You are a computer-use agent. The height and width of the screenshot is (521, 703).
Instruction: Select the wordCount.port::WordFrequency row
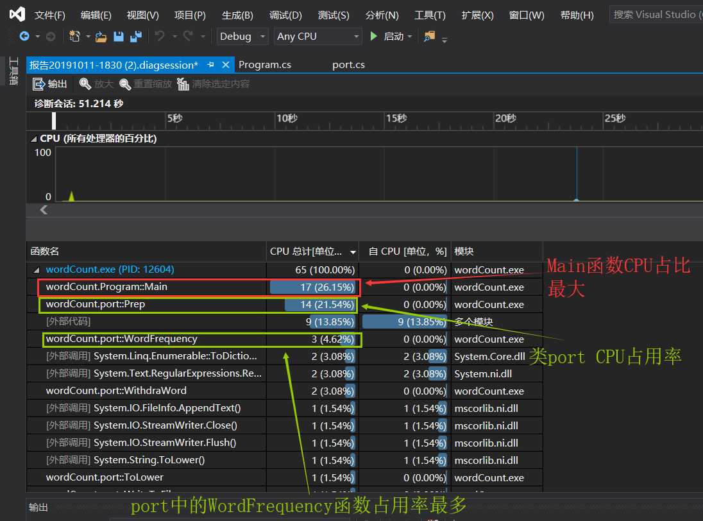(285, 339)
